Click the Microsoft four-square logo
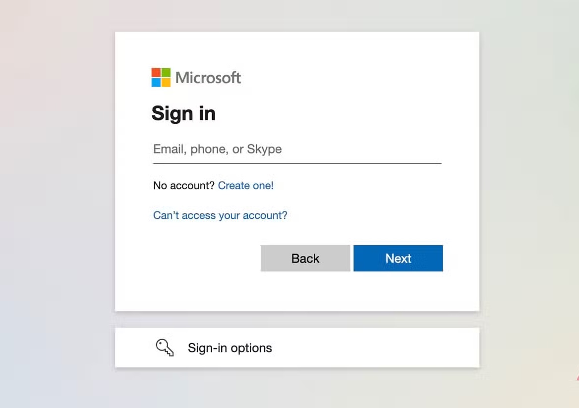The width and height of the screenshot is (579, 408). [x=161, y=77]
